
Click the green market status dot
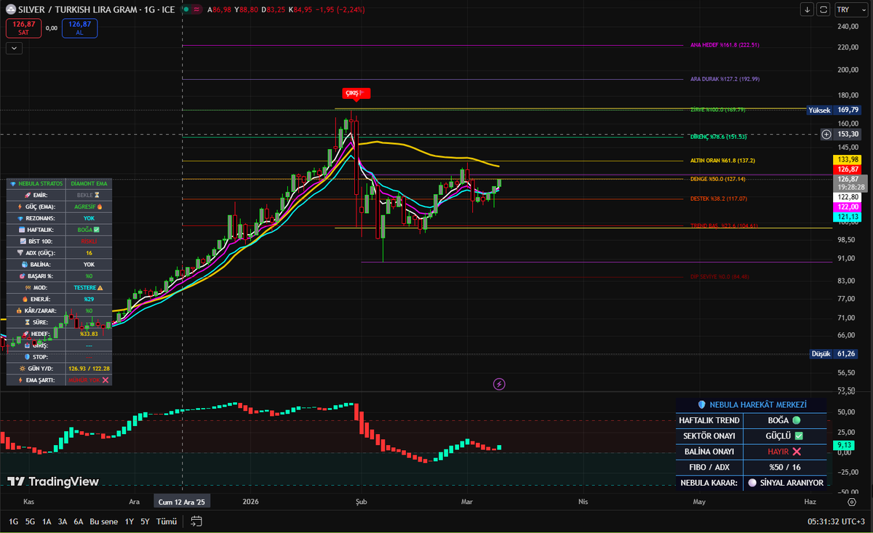click(x=186, y=10)
